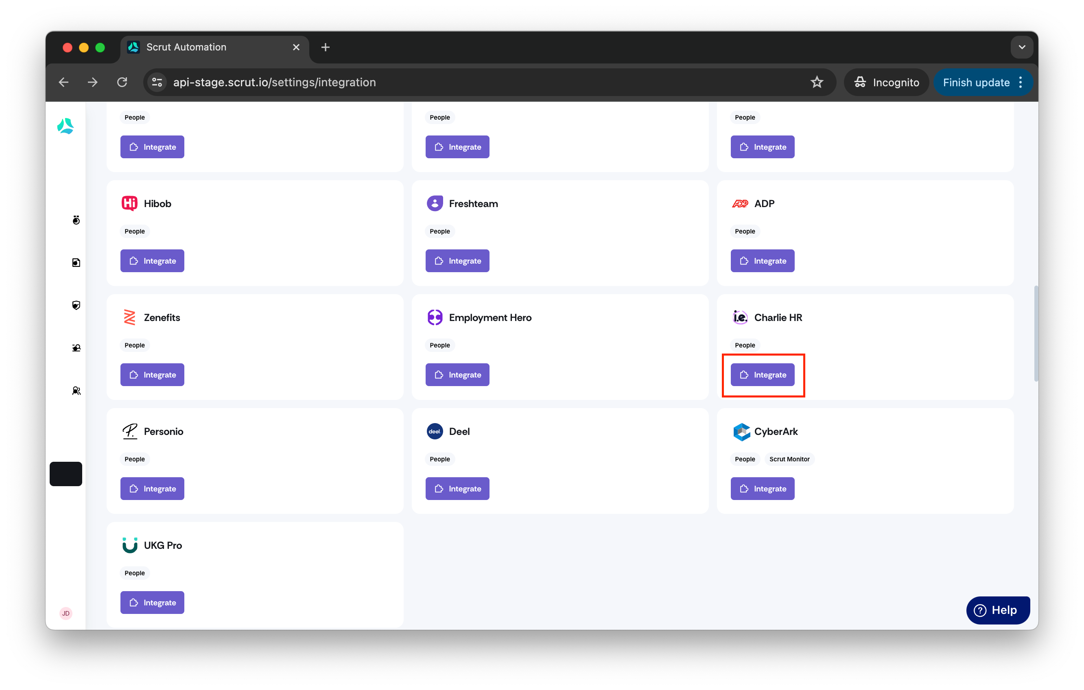
Task: Click the page's vertical scrollbar thumb
Action: pos(1036,334)
